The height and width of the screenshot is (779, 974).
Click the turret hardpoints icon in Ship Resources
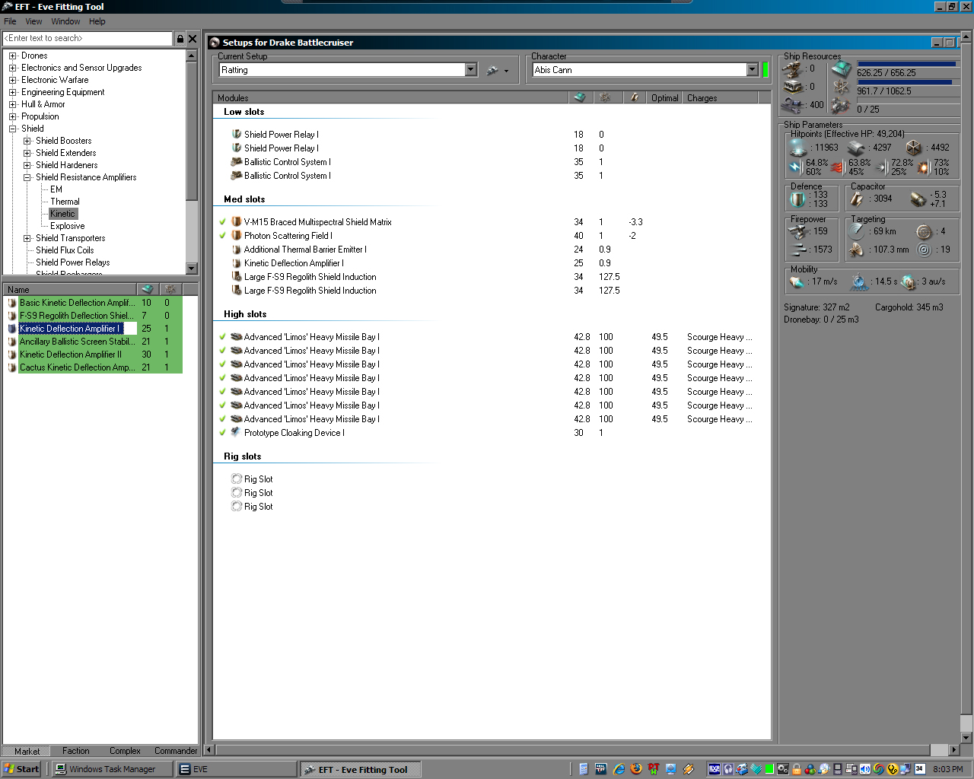coord(793,69)
